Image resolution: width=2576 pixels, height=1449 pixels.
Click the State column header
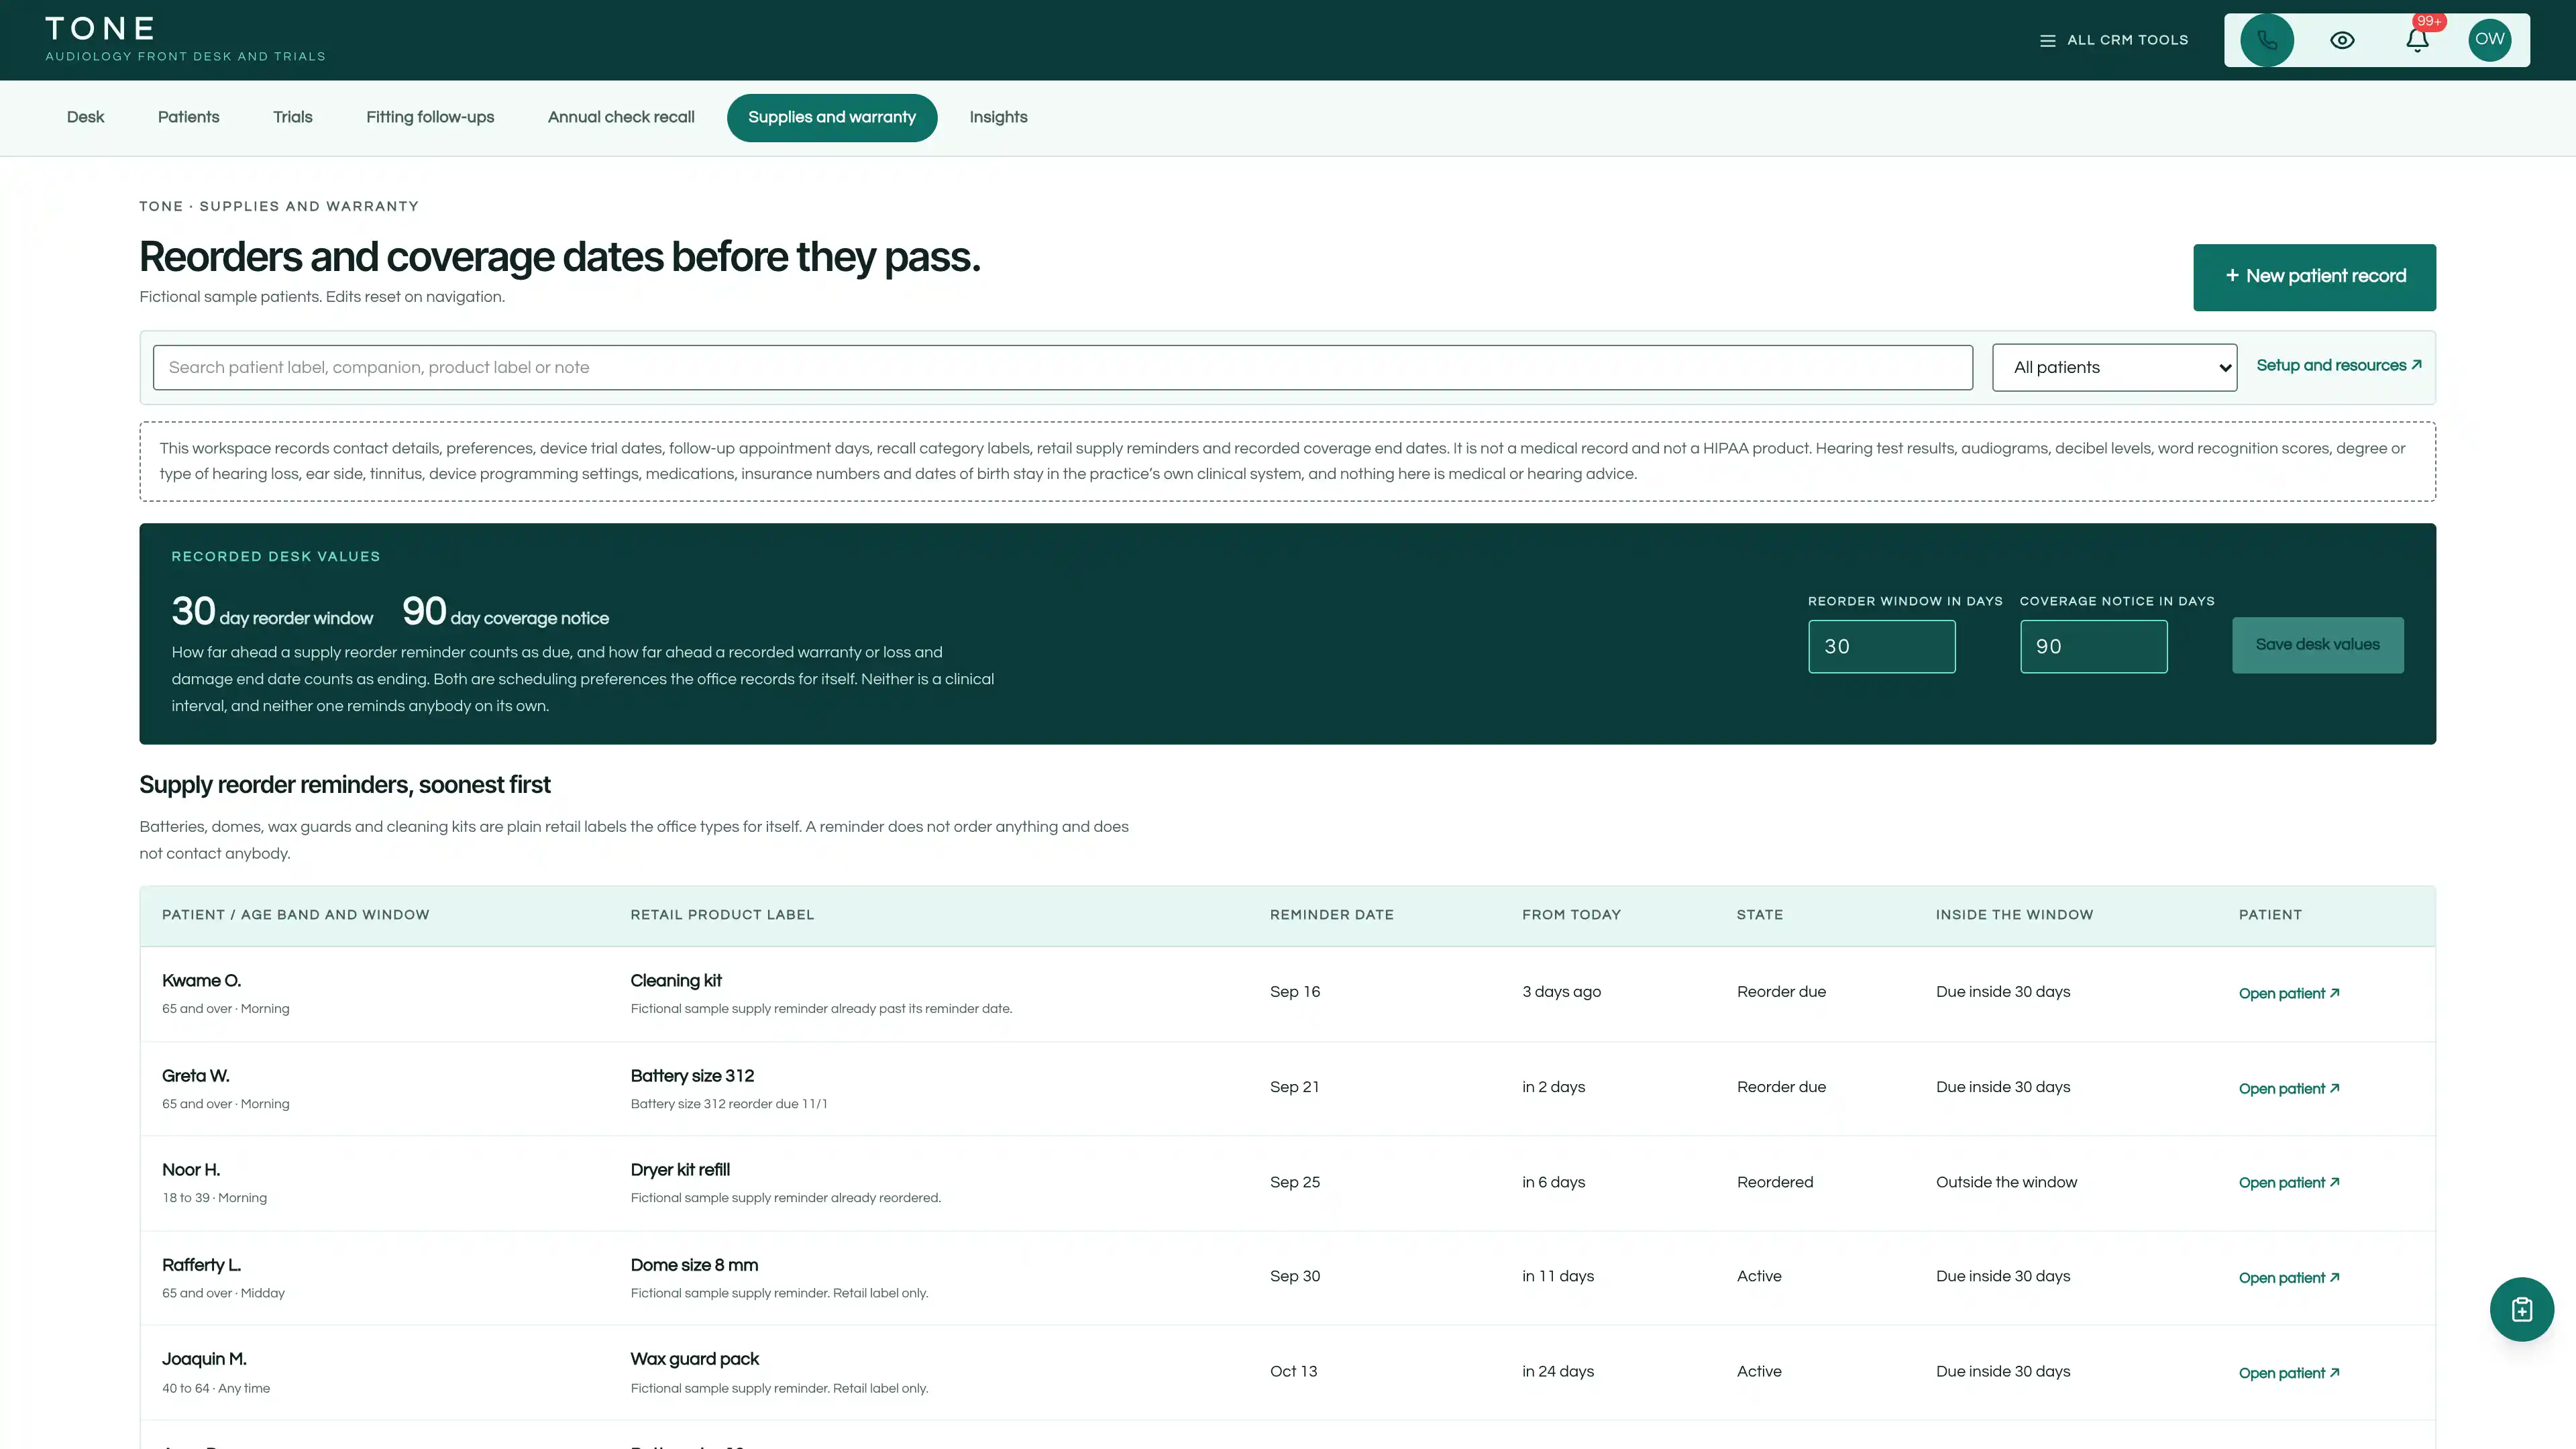pyautogui.click(x=1759, y=914)
